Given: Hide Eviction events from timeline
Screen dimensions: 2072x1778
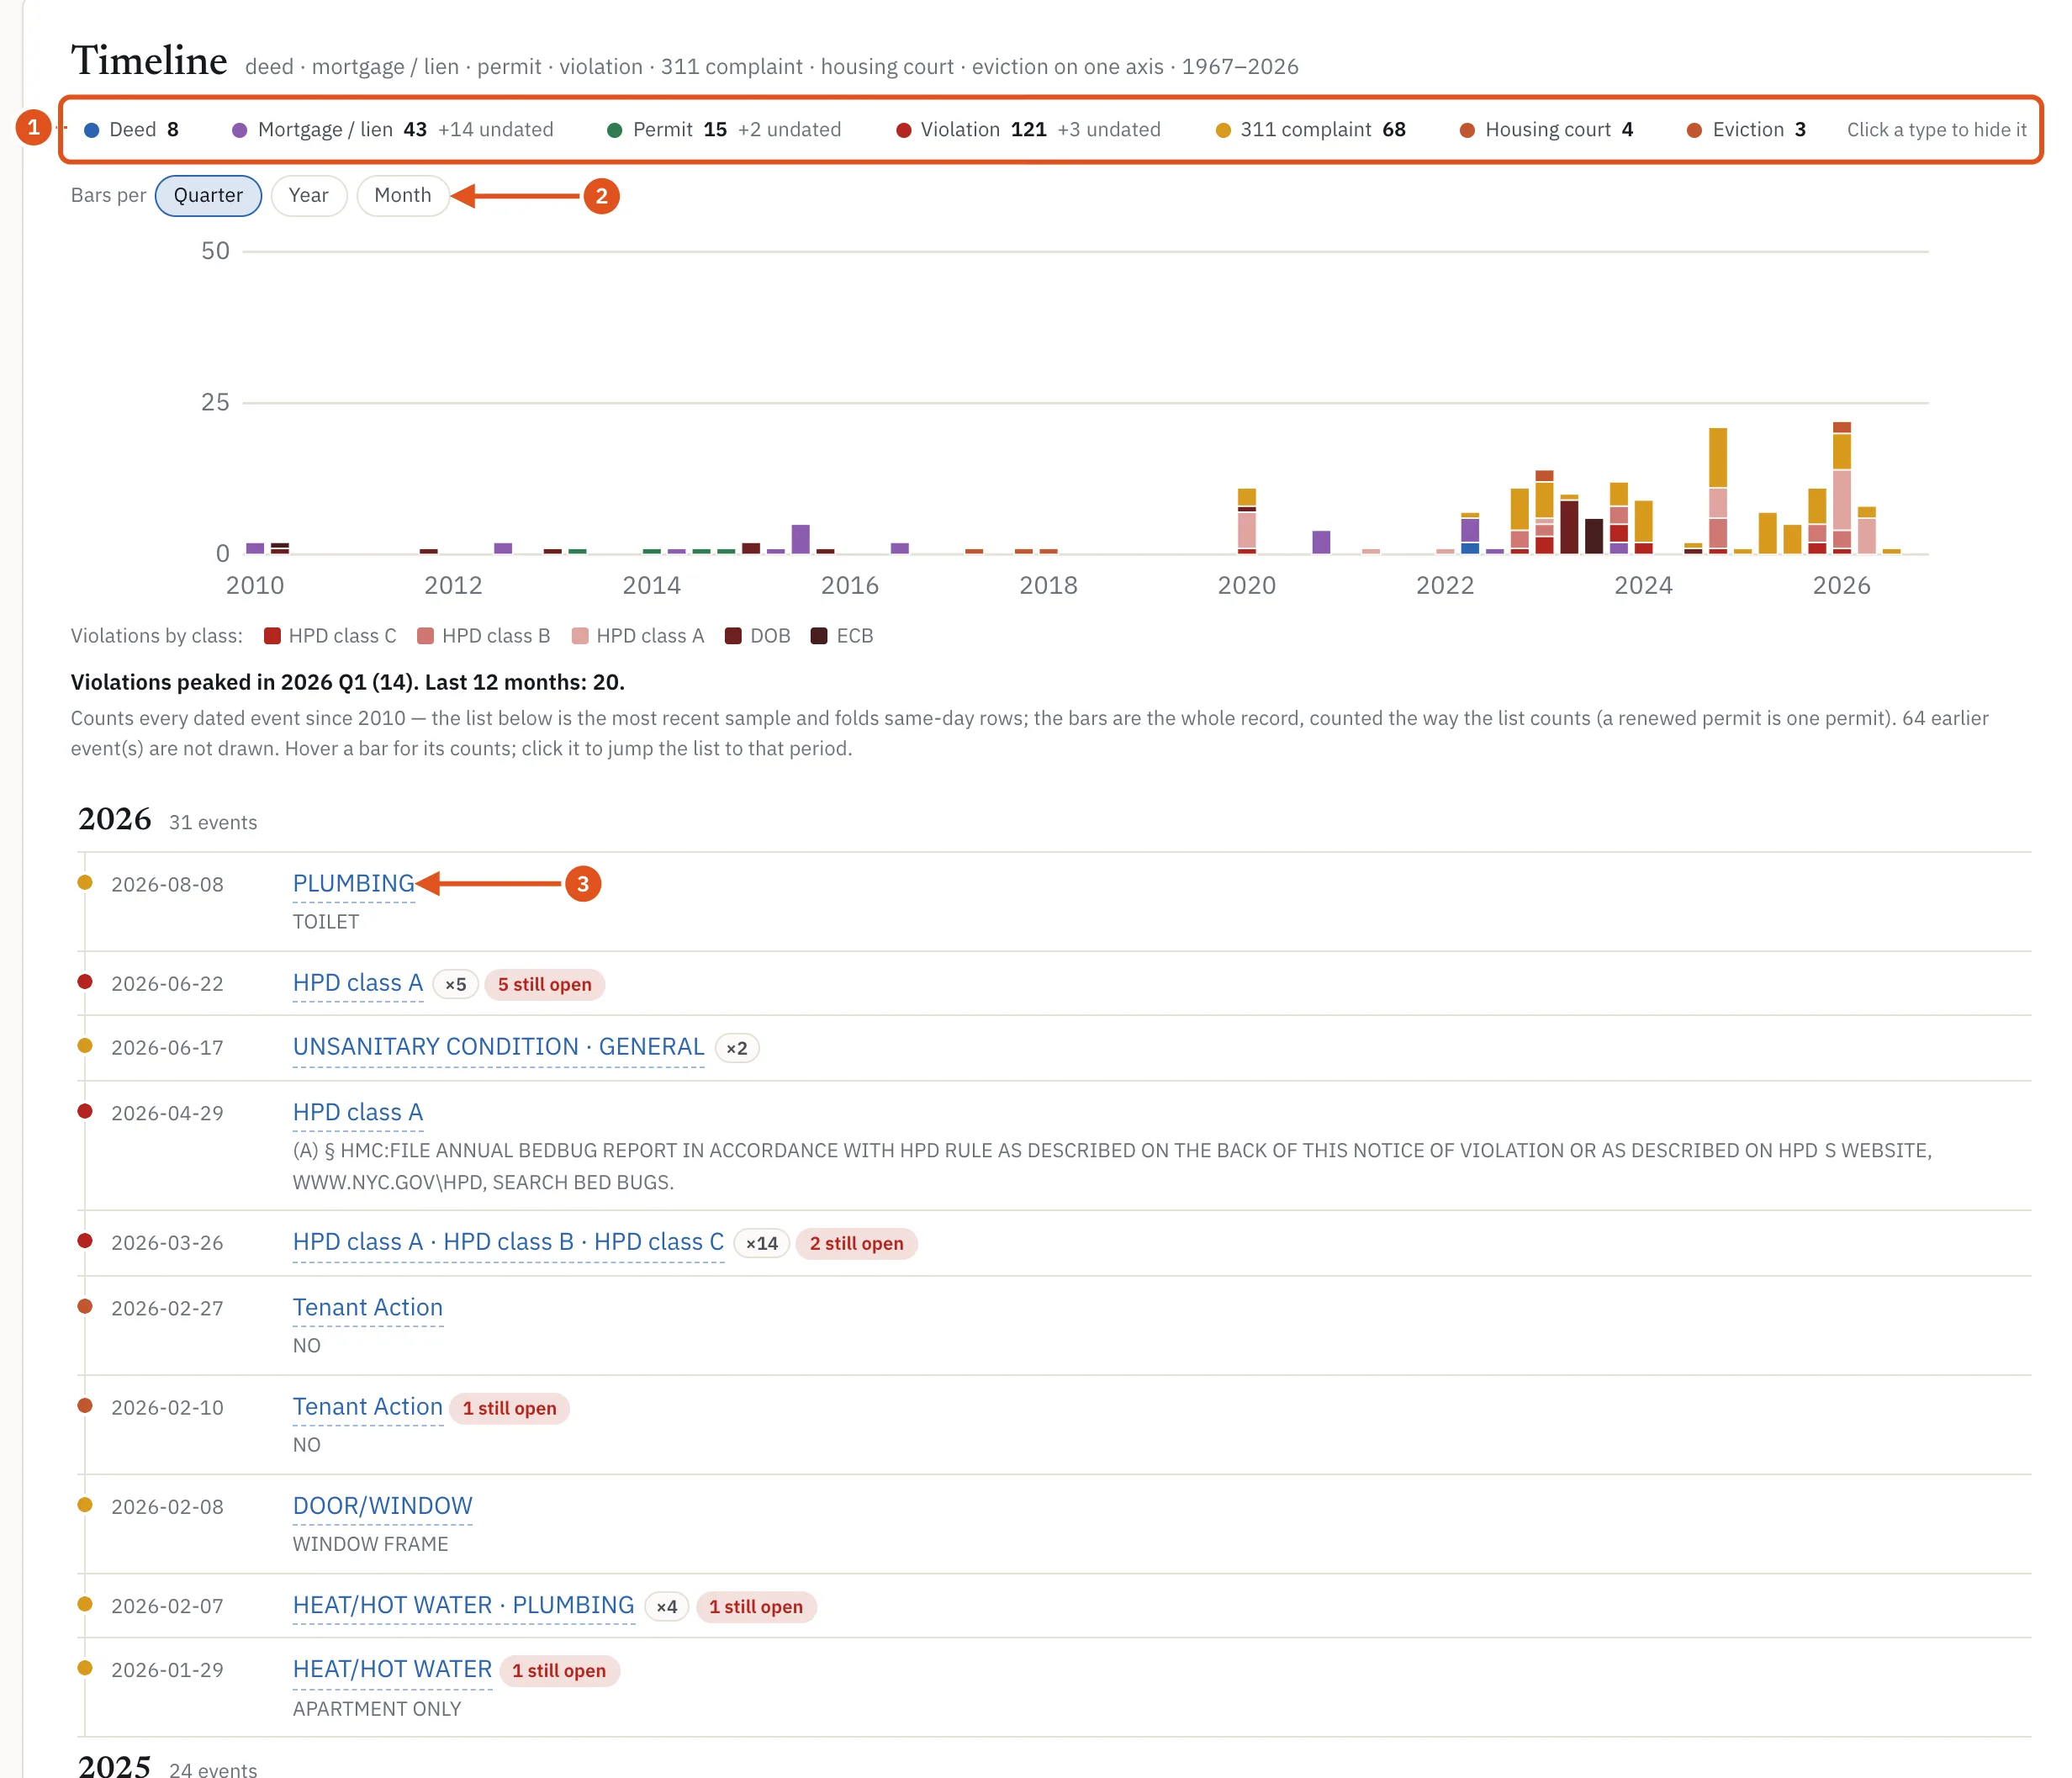Looking at the screenshot, I should pos(1746,130).
